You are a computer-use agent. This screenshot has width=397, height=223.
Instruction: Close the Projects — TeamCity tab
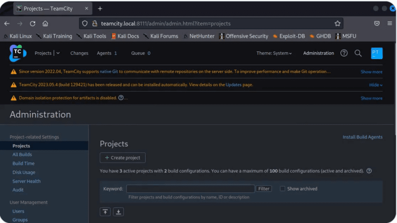[86, 9]
